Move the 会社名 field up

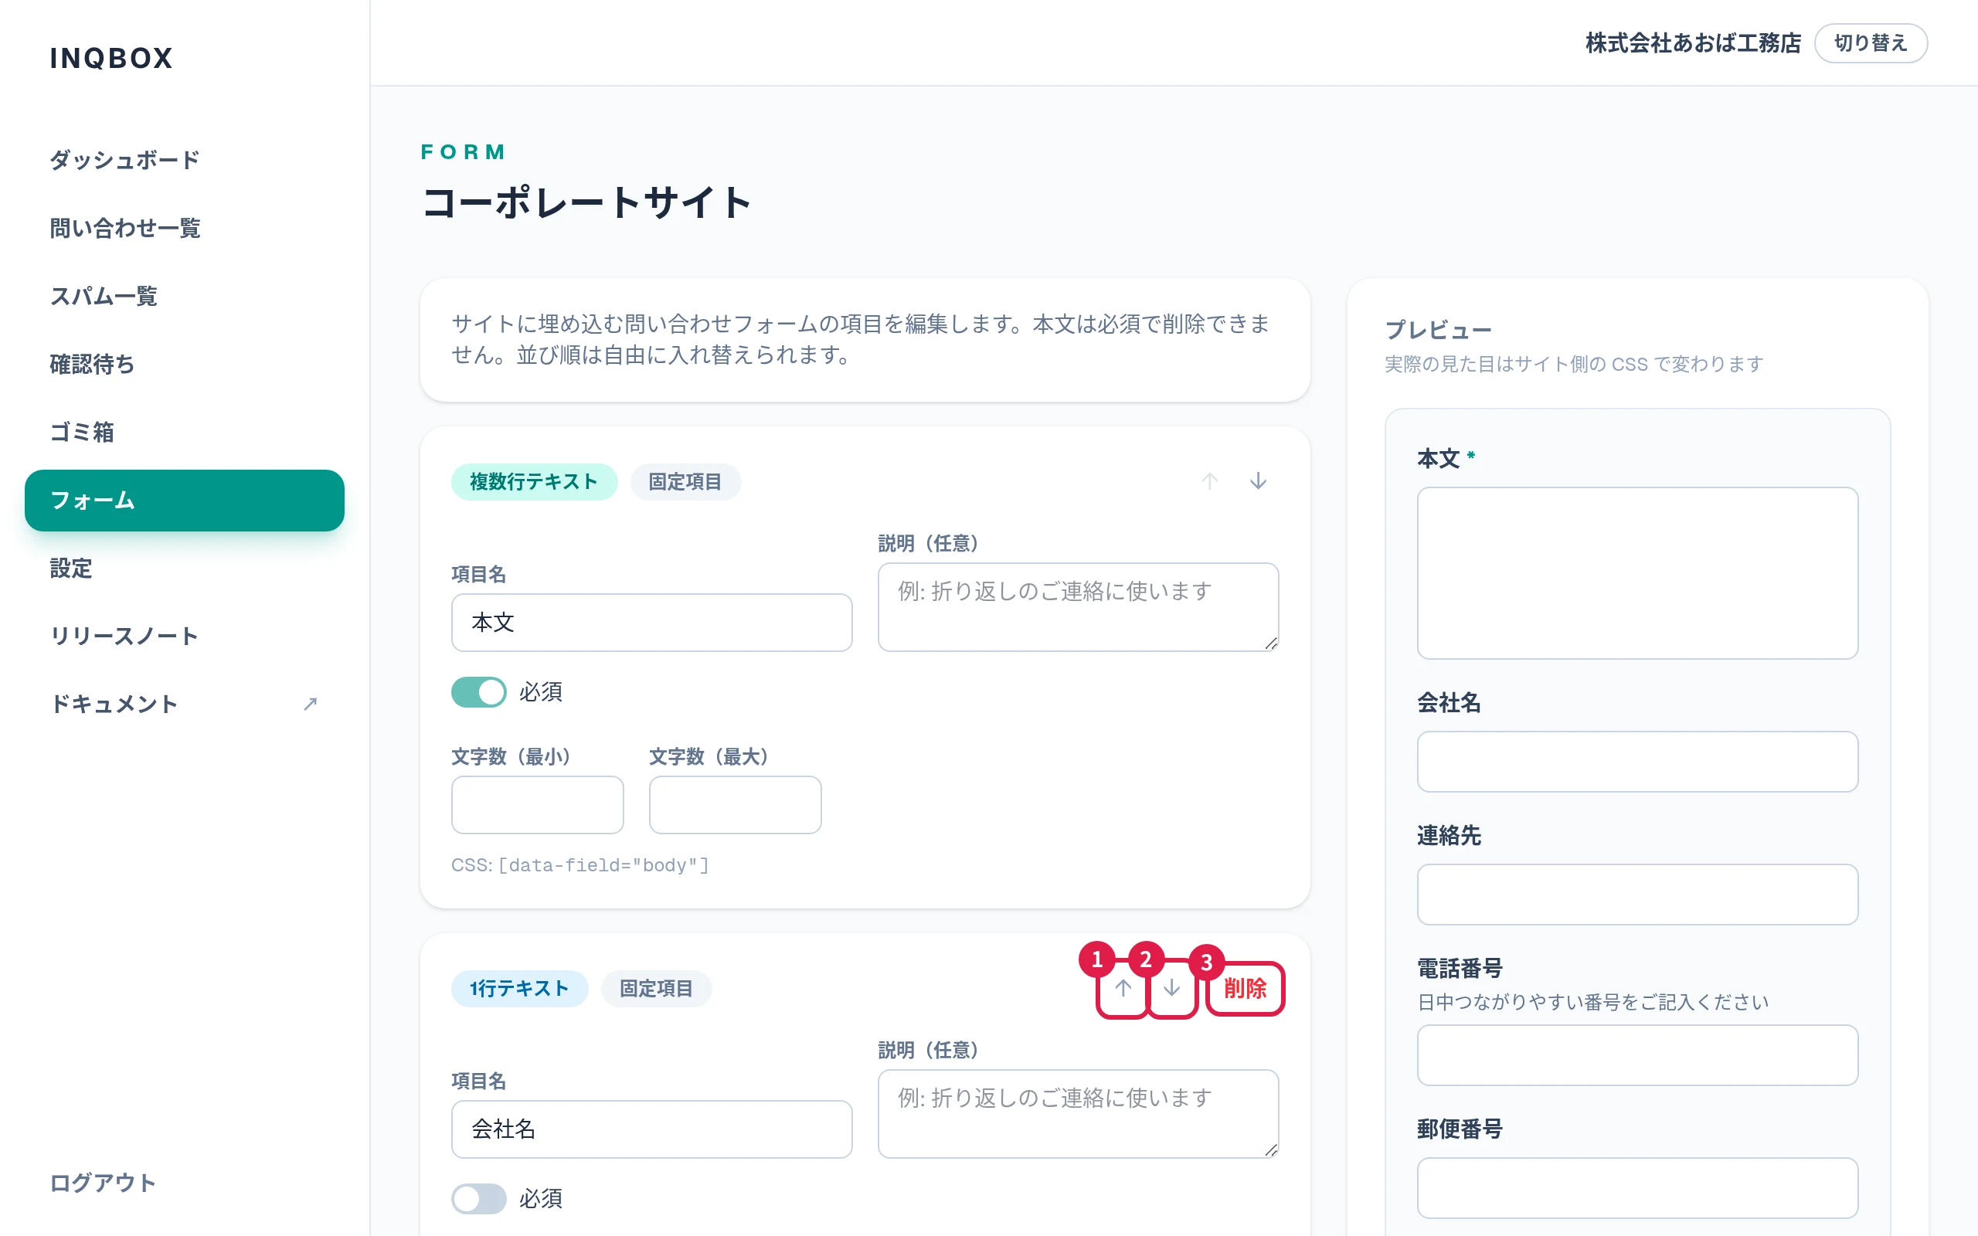(x=1123, y=988)
